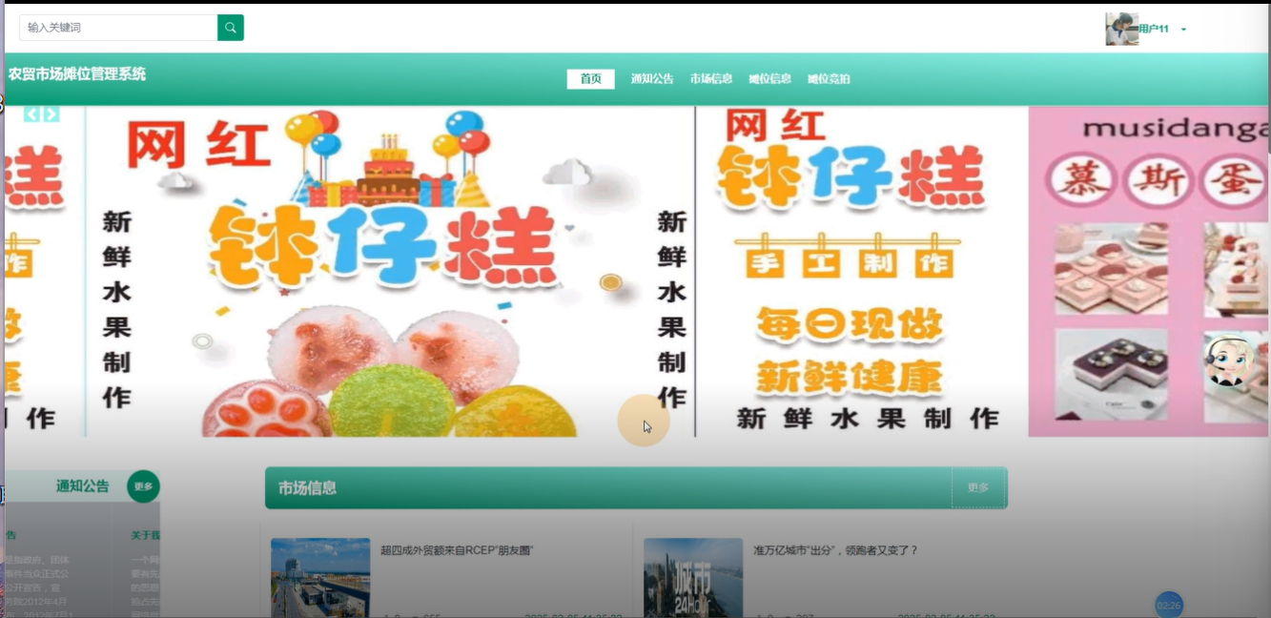1271x618 pixels.
Task: Open article 准万亿城市"出分"，领跑者又变了？
Action: tap(835, 550)
